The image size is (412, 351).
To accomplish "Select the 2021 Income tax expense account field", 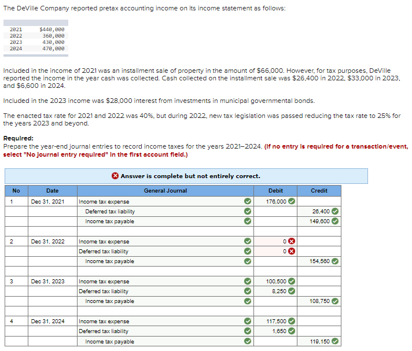I will [165, 201].
